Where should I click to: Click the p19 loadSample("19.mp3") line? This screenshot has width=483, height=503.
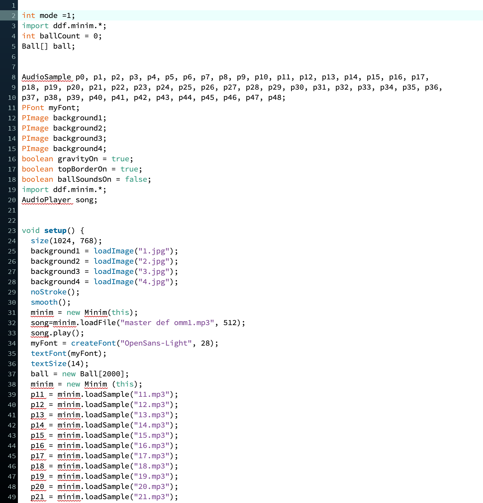(104, 476)
